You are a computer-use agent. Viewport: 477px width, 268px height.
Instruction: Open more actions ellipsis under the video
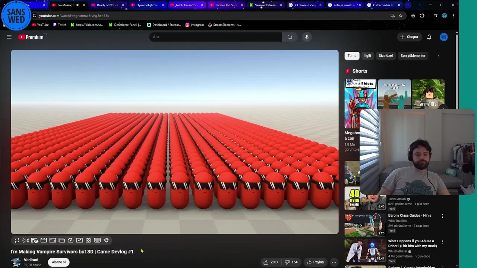[334, 262]
